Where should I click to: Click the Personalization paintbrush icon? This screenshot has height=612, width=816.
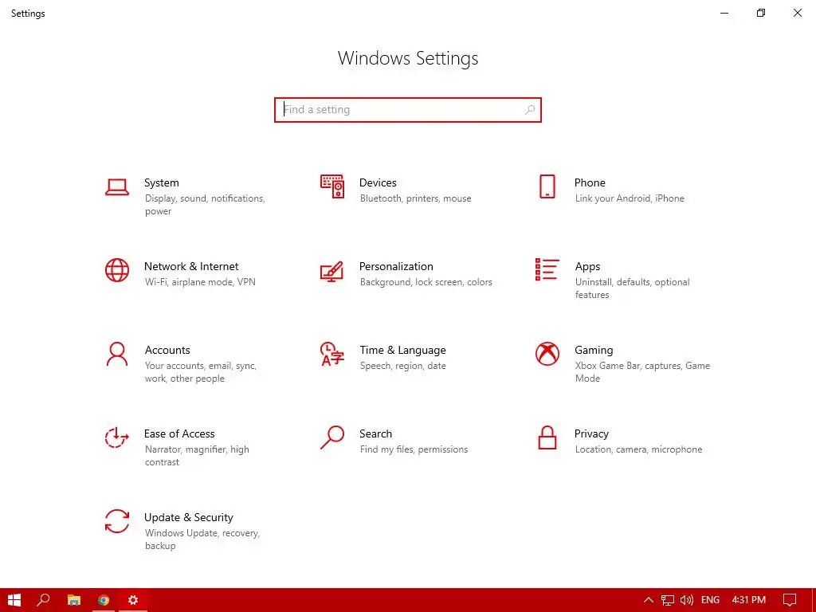tap(332, 271)
